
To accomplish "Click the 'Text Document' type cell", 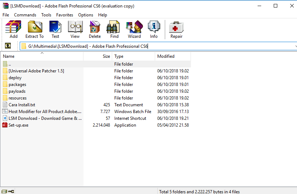I will [x=129, y=104].
